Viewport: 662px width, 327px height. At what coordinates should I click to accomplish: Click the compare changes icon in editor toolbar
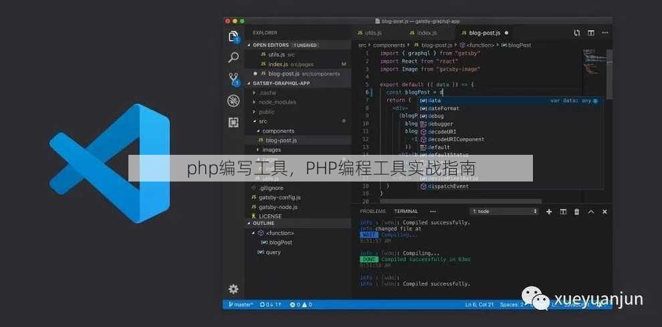pyautogui.click(x=576, y=33)
